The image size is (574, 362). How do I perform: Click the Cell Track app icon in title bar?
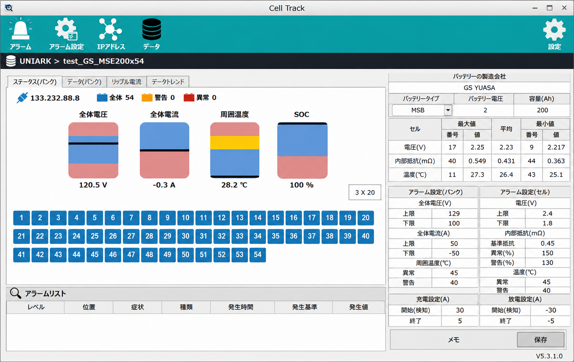[9, 8]
